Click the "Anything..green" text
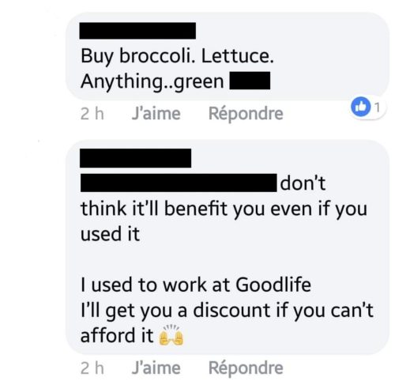This screenshot has height=381, width=395. coord(152,81)
